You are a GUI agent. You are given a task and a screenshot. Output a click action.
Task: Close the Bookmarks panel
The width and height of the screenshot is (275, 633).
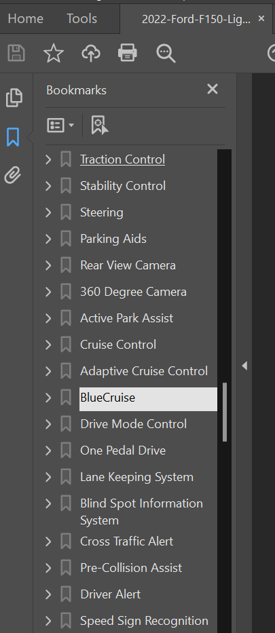point(213,90)
